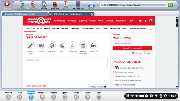Image resolution: width=180 pixels, height=101 pixels.
Task: Choose the Contenu libre pencil icon
Action: pyautogui.click(x=31, y=45)
